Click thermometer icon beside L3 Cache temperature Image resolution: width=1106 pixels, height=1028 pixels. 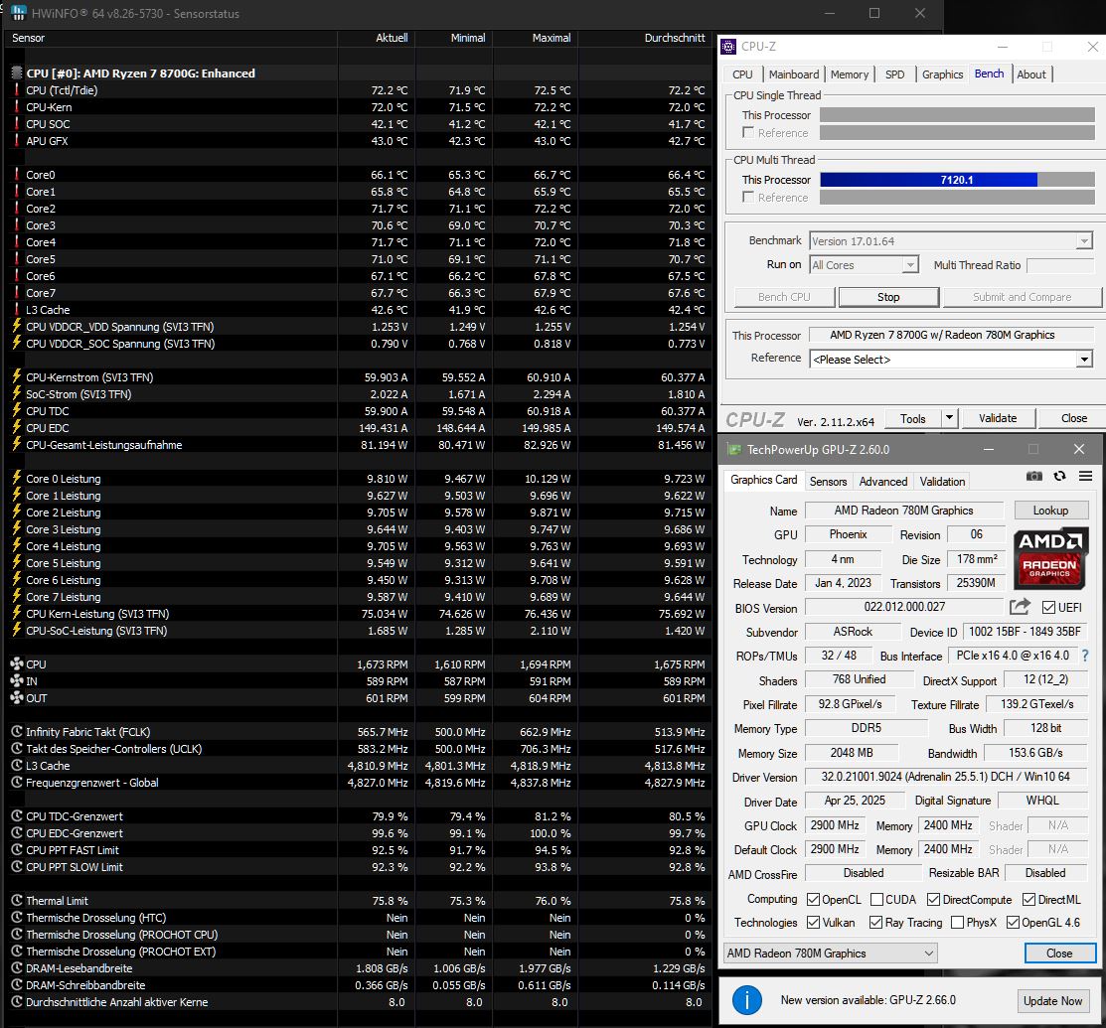point(17,310)
